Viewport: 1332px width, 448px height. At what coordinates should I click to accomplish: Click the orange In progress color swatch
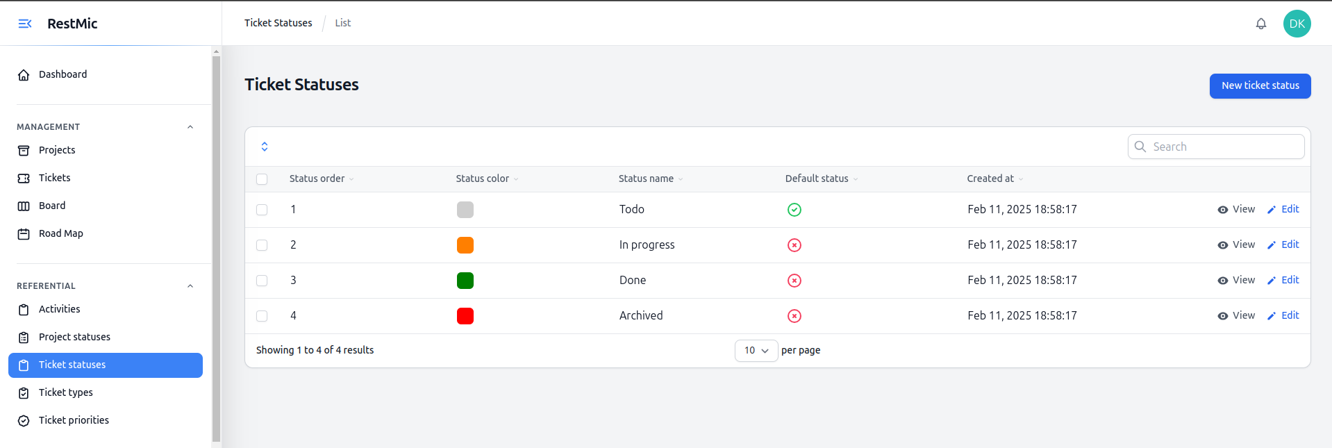coord(465,245)
